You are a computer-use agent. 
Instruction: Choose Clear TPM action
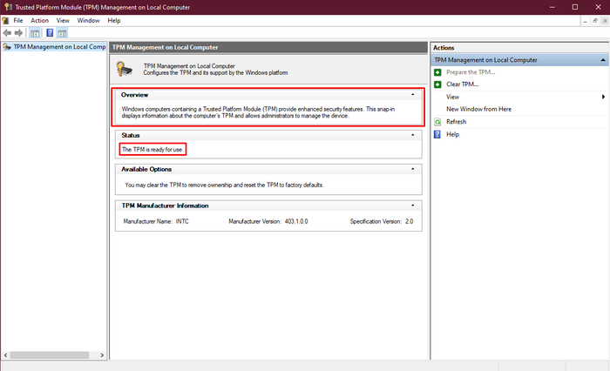pyautogui.click(x=462, y=84)
